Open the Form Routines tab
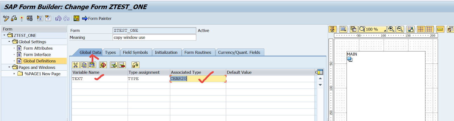The width and height of the screenshot is (454, 121). 198,52
